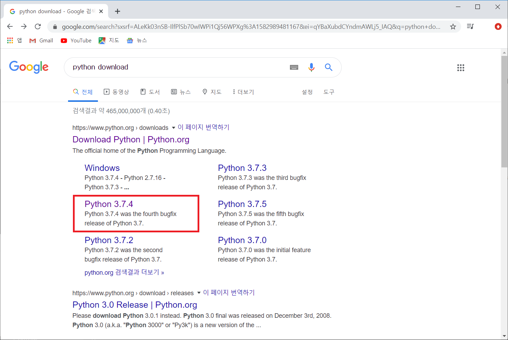This screenshot has width=508, height=340.
Task: Show more python.org search results
Action: pos(124,273)
